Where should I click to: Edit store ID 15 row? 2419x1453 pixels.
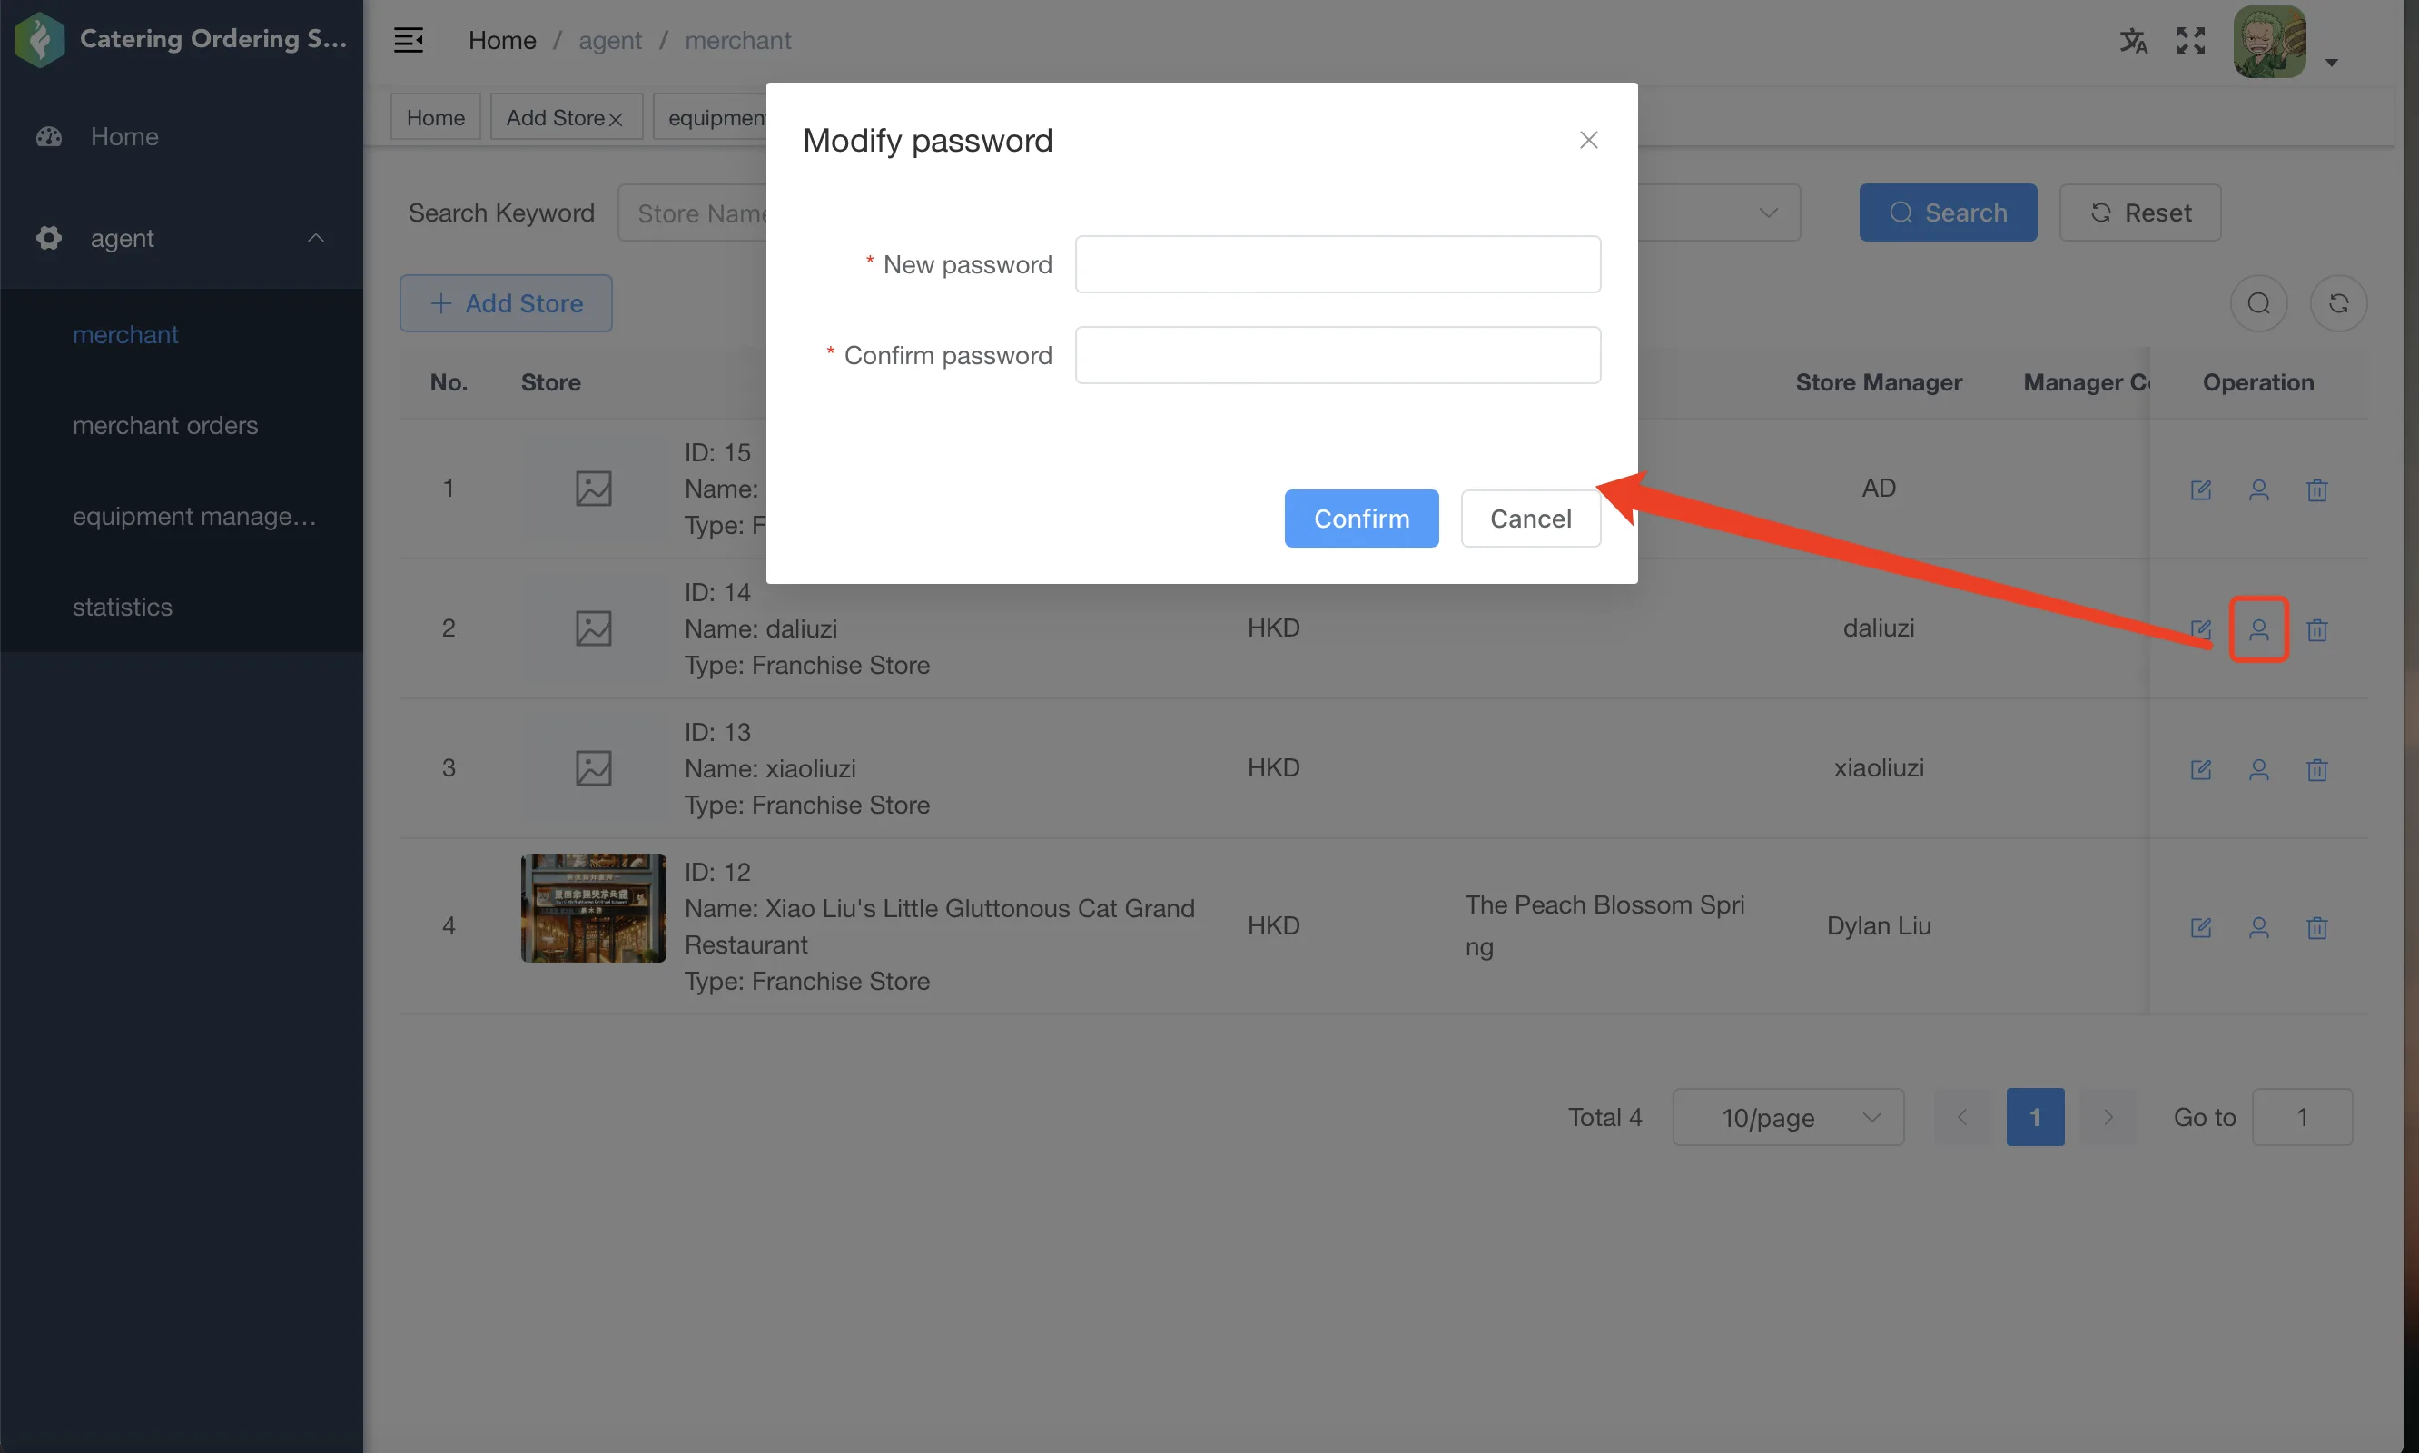pyautogui.click(x=2200, y=489)
